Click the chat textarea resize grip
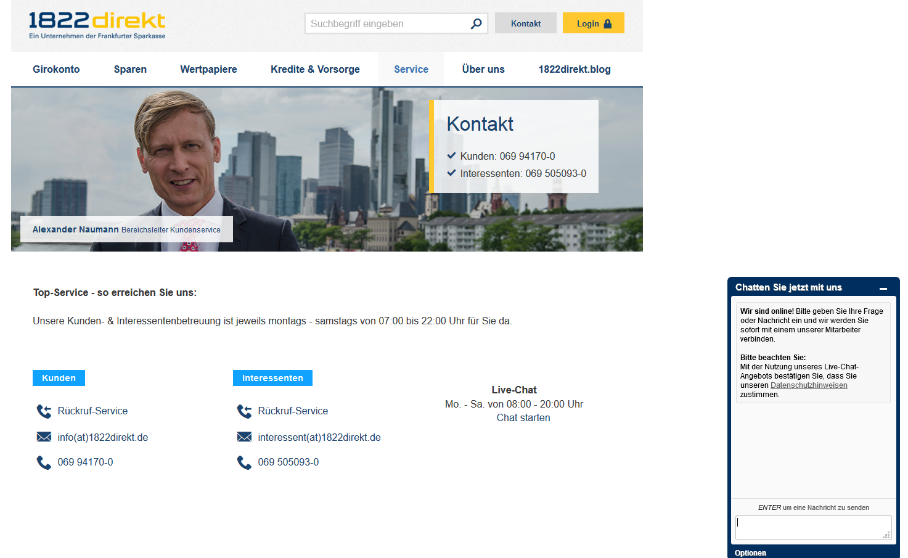This screenshot has width=908, height=558. [x=886, y=535]
